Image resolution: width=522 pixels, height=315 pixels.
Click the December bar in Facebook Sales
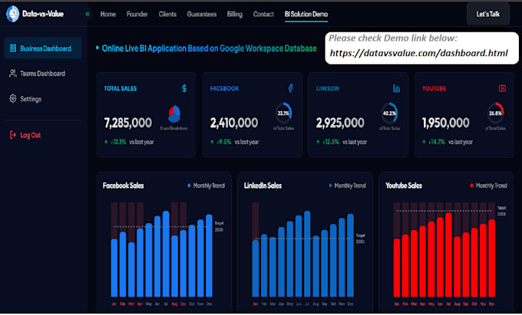pos(209,255)
